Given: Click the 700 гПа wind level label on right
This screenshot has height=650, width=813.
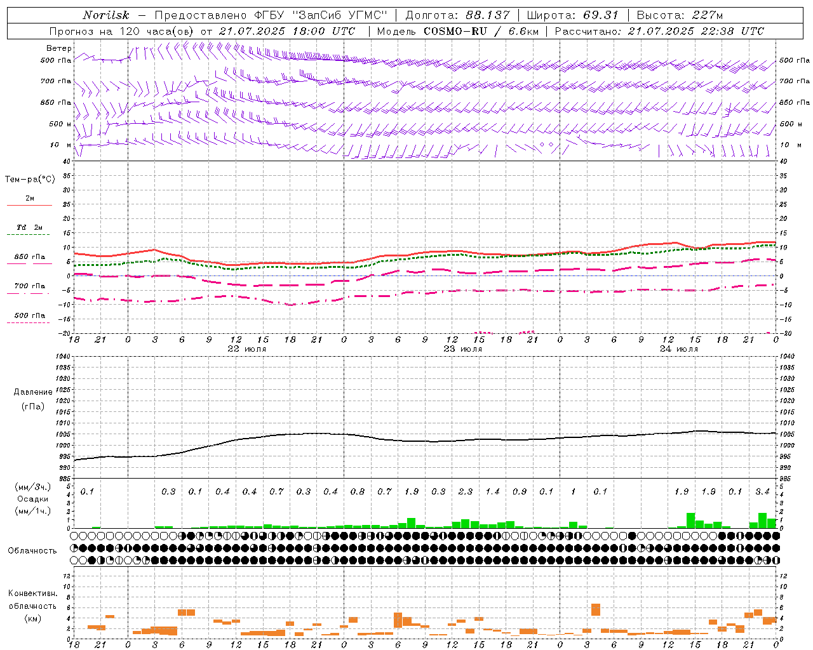Looking at the screenshot, I should pyautogui.click(x=795, y=82).
